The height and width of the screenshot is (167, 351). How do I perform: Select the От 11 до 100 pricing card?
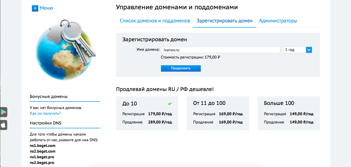coord(218,113)
